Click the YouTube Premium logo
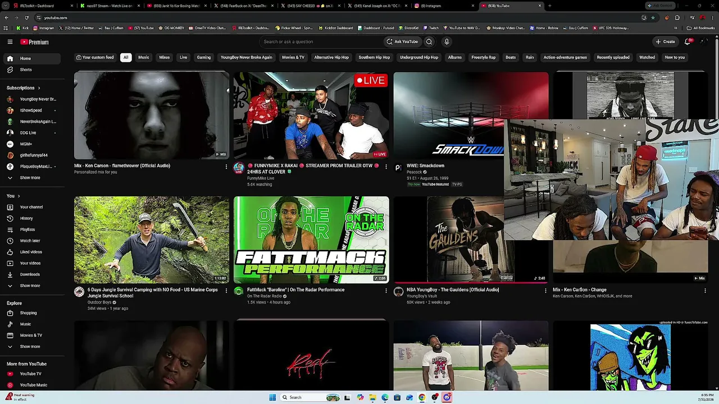The width and height of the screenshot is (719, 404). point(34,42)
